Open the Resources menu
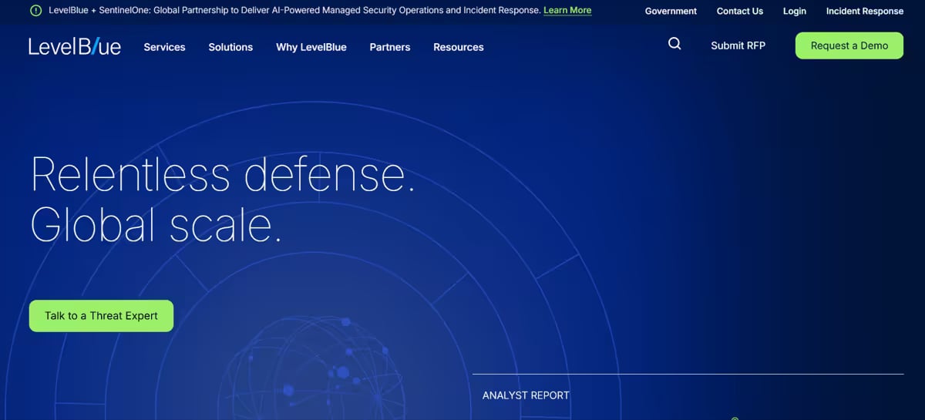The height and width of the screenshot is (420, 925). 459,47
